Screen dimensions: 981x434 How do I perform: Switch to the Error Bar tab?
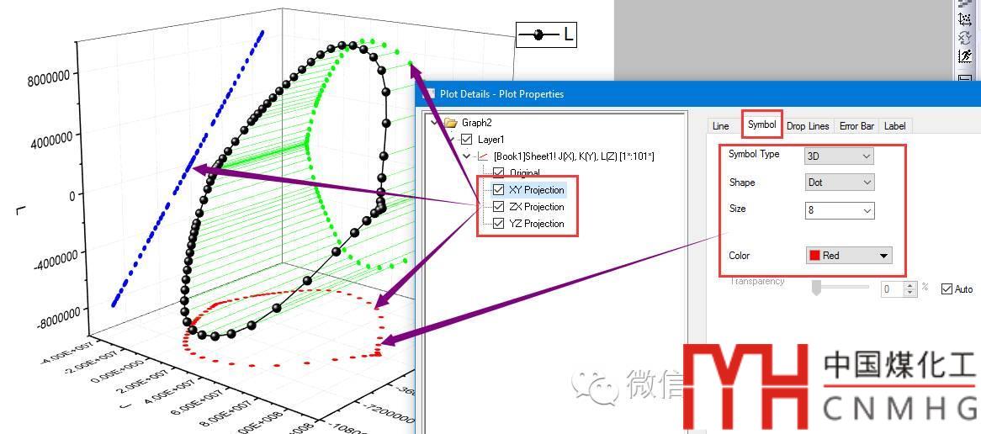pyautogui.click(x=856, y=125)
